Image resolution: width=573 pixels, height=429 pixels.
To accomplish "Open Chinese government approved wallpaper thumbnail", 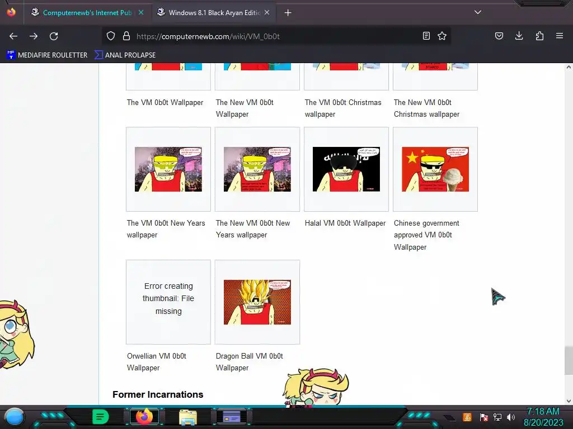I will [x=435, y=169].
